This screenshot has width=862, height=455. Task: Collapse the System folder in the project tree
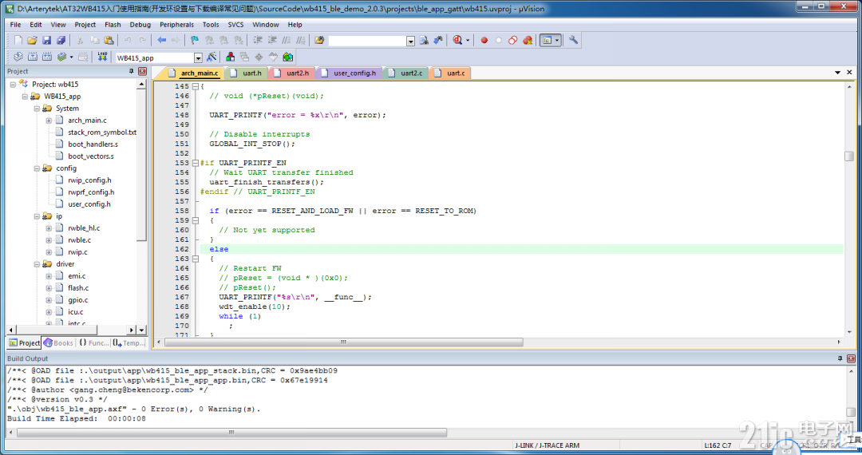37,109
